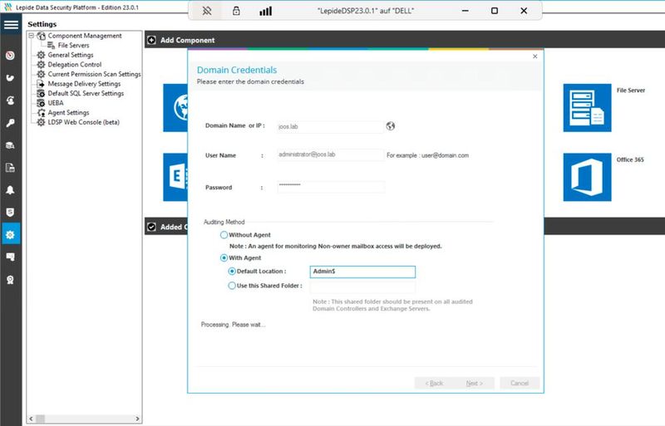Viewport: 665px width, 426px height.
Task: Click the Back button in the dialog
Action: point(434,383)
